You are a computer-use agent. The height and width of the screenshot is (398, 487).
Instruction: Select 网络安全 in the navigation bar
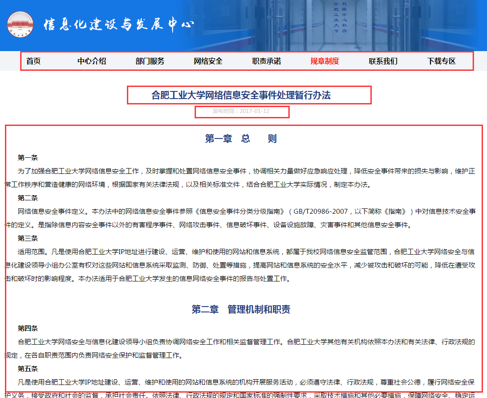click(208, 61)
